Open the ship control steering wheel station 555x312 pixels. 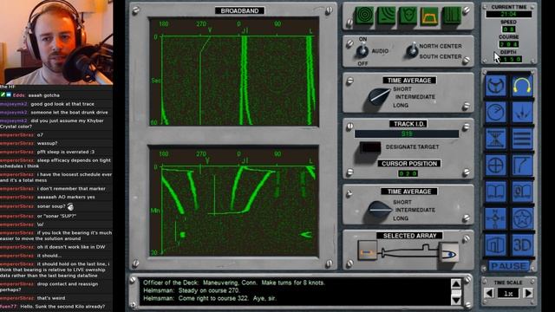[x=495, y=85]
